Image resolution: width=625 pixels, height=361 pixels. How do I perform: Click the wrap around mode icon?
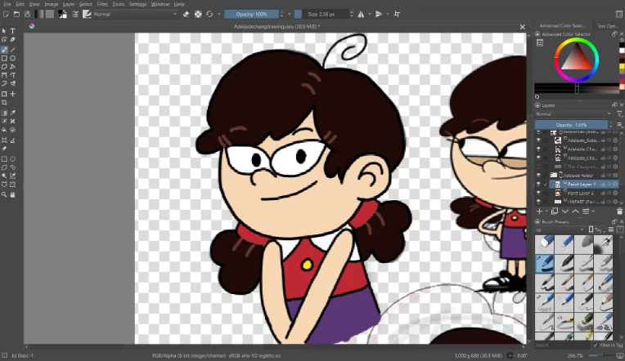(397, 14)
